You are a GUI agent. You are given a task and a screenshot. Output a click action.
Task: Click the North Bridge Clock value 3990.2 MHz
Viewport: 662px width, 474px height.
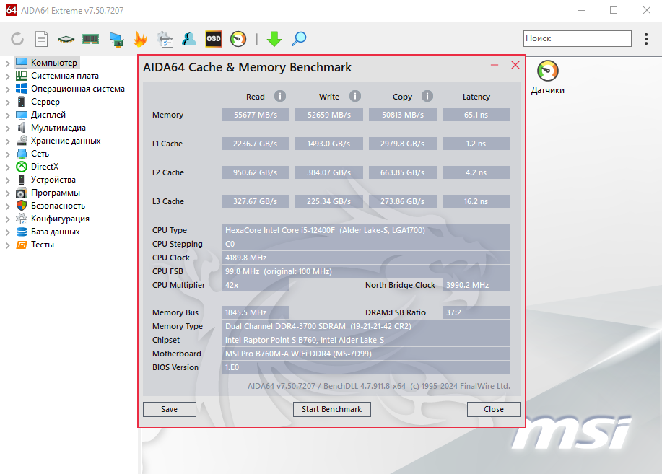tap(476, 285)
